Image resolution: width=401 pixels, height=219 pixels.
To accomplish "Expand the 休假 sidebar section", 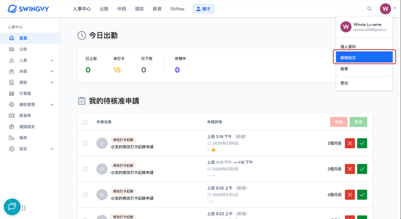I will click(51, 71).
